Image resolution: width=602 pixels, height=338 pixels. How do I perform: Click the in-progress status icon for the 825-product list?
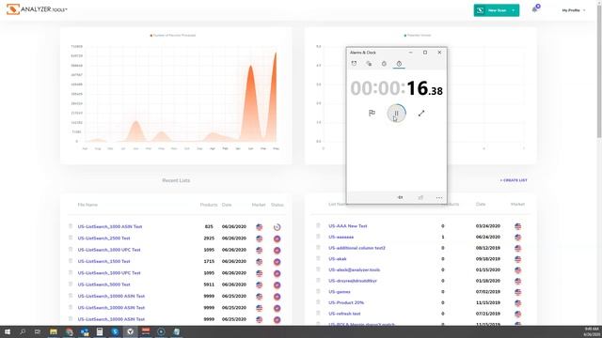point(277,227)
